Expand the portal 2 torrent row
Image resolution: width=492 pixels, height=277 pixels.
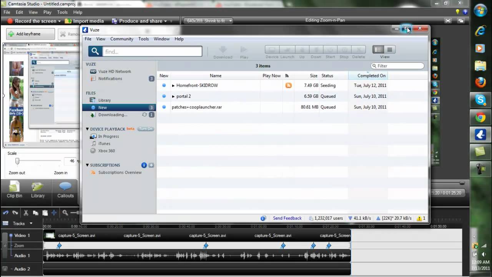(173, 96)
